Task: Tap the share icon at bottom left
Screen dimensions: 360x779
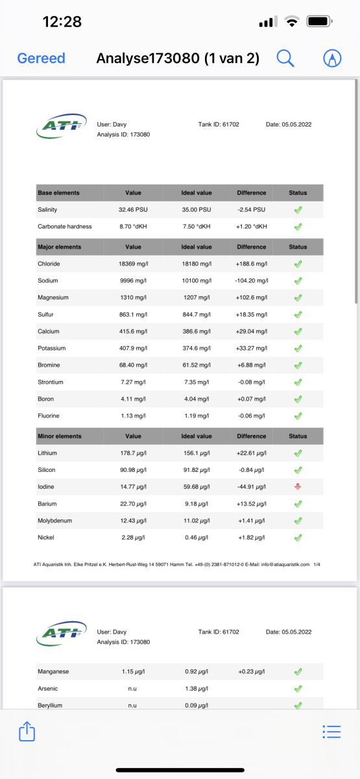Action: pyautogui.click(x=27, y=732)
